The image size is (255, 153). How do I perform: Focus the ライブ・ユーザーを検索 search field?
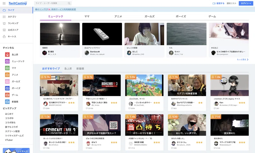pyautogui.click(x=53, y=3)
